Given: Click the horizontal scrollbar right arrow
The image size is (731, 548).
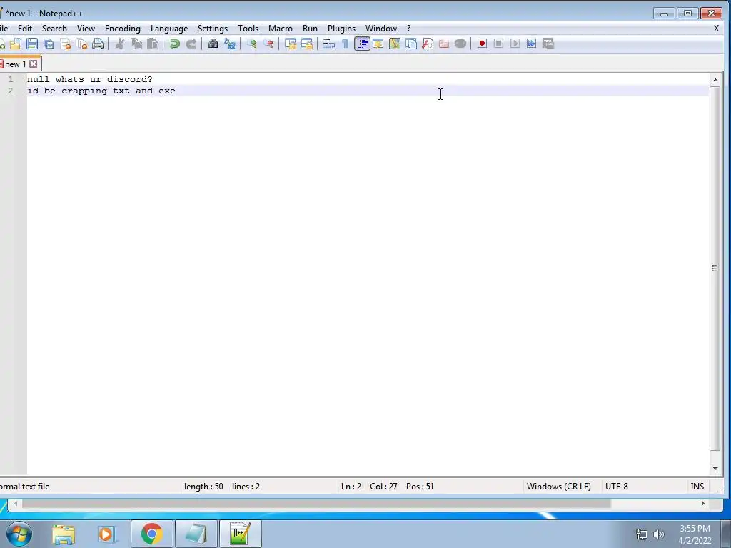Looking at the screenshot, I should click(x=703, y=503).
